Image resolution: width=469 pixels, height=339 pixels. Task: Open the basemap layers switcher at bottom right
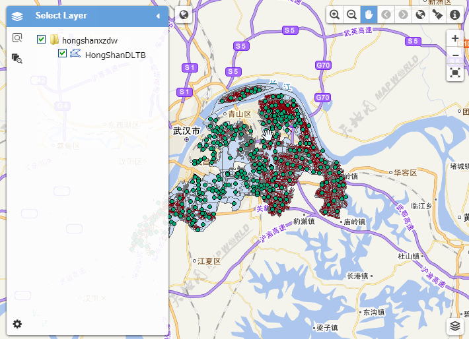[x=455, y=326]
